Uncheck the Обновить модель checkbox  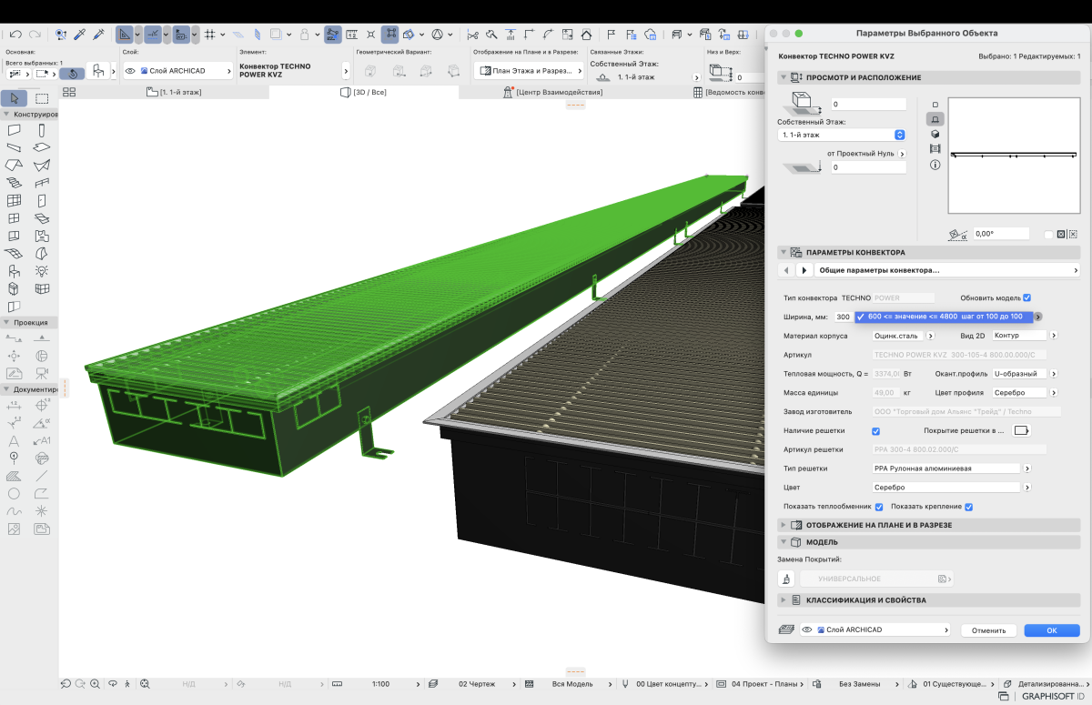[1026, 297]
